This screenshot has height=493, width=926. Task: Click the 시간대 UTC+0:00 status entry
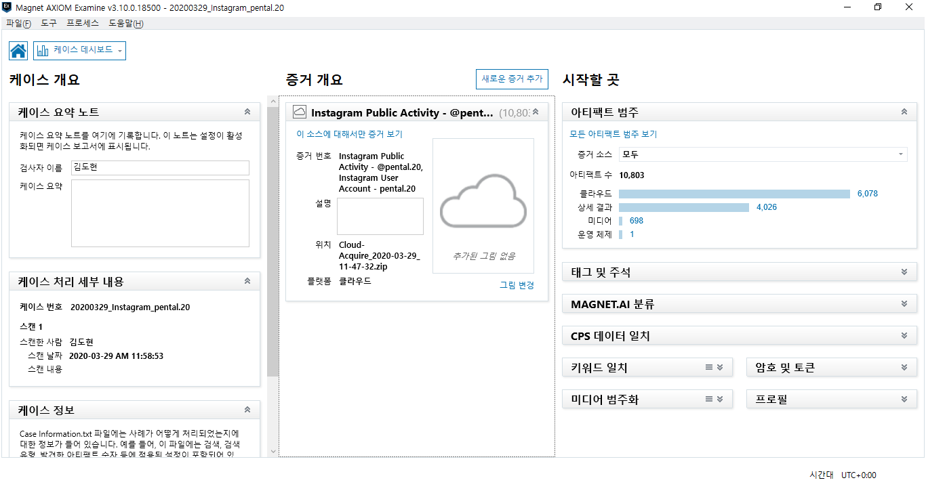coord(843,475)
